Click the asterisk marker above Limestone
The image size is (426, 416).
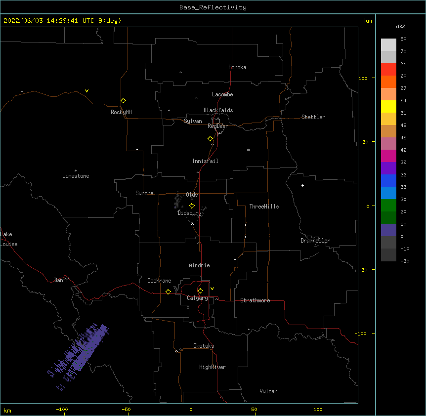click(76, 171)
